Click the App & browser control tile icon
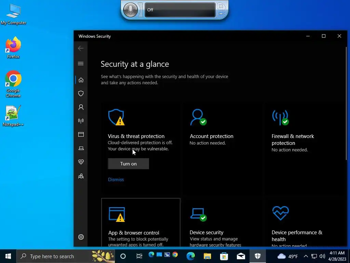The width and height of the screenshot is (350, 263). point(117,214)
